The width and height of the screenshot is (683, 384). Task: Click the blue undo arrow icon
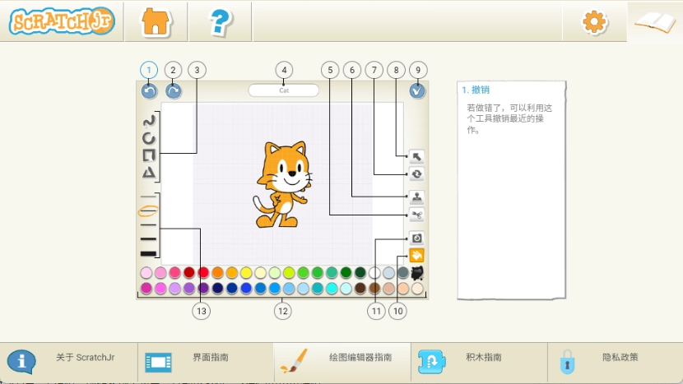pyautogui.click(x=149, y=91)
